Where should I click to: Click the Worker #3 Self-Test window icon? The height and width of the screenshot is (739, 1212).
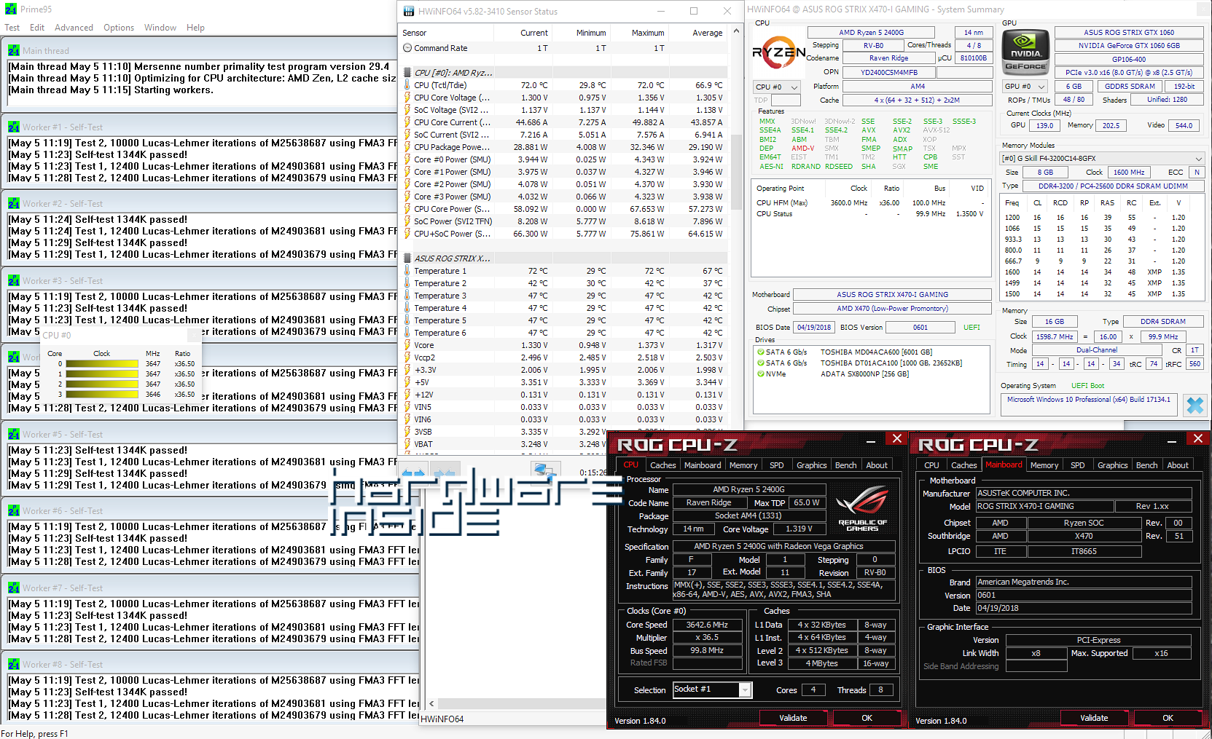14,280
